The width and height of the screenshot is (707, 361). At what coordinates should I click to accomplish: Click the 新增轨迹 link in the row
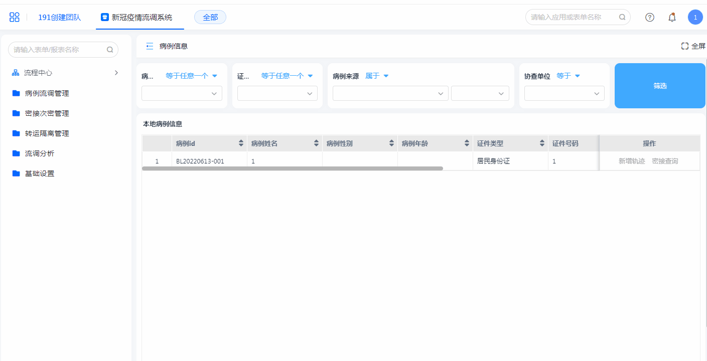point(631,161)
